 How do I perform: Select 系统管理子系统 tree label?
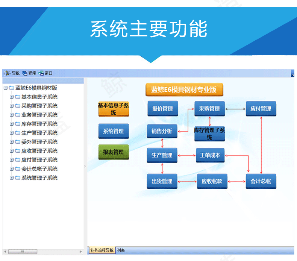[x=39, y=178]
